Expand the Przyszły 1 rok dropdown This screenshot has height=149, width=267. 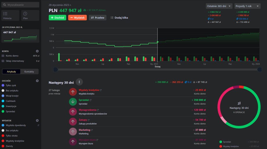(x=247, y=6)
